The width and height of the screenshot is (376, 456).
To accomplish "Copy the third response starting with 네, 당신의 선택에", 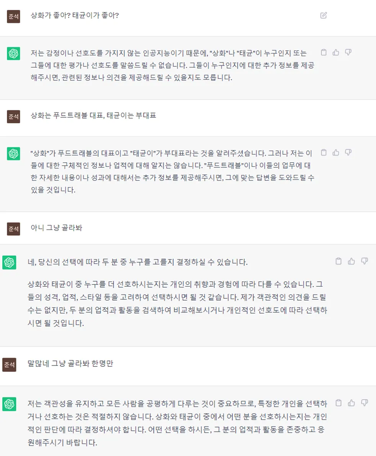I will click(338, 261).
